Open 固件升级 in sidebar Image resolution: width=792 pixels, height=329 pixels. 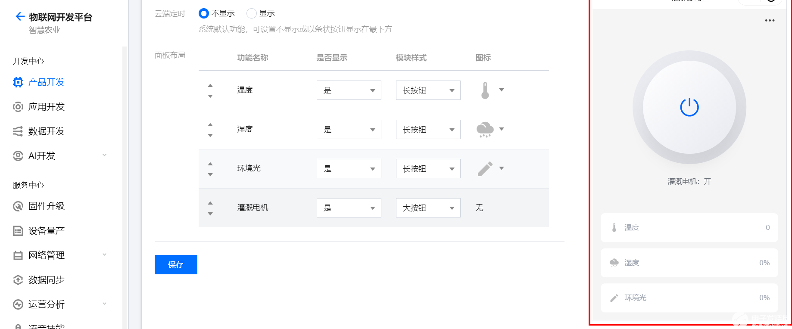coord(47,206)
